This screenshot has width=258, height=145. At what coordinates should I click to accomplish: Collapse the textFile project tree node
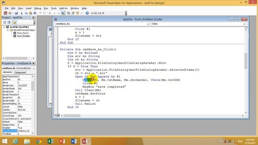click(4, 27)
